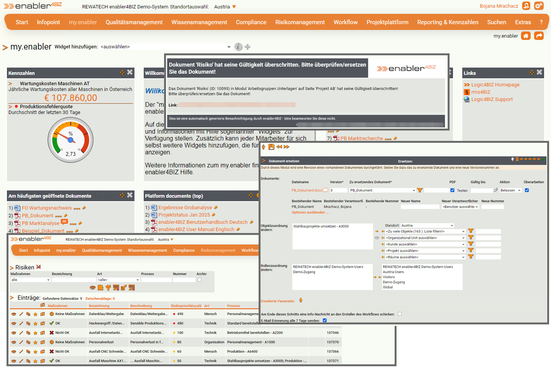Open the settings gears icon in top bar
551x367 pixels.
coord(539,6)
